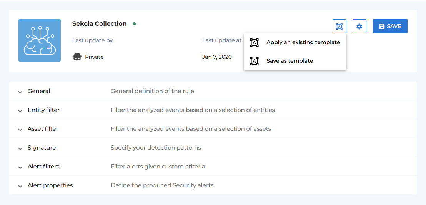The height and width of the screenshot is (205, 426).
Task: Expand the General section chevron
Action: coord(20,92)
